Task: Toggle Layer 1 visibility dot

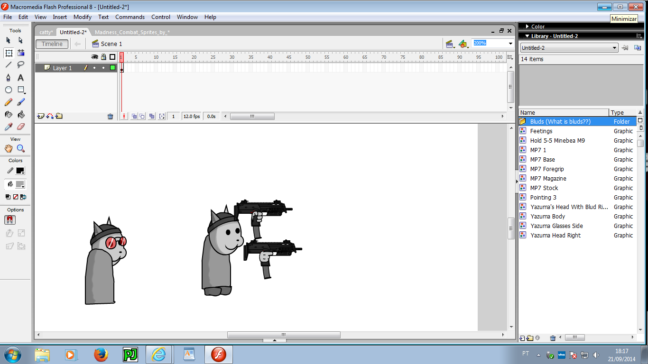Action: click(94, 68)
